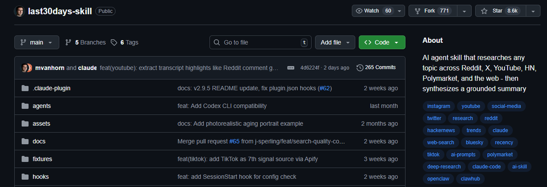Open commit hash 4d6224f
The image size is (547, 187).
coord(310,68)
